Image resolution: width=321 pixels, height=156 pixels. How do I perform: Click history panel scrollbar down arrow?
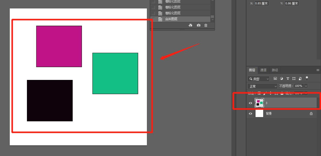(x=212, y=20)
